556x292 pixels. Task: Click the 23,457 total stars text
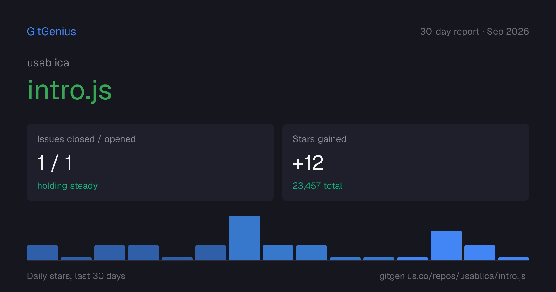317,186
